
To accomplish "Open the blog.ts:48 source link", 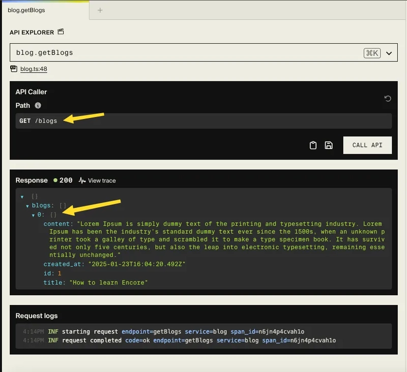I will 34,69.
